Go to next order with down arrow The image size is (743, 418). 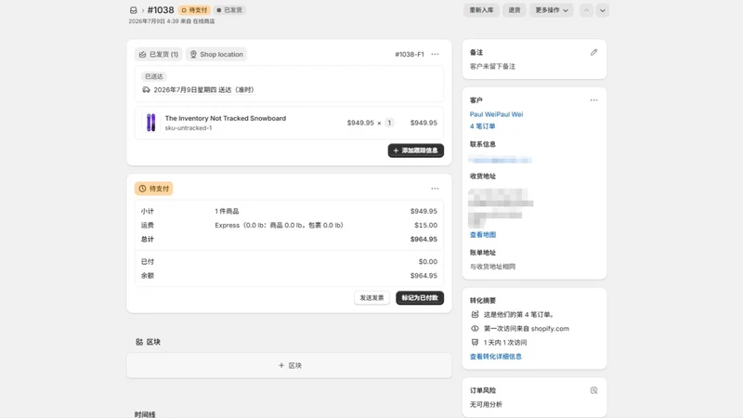tap(602, 10)
